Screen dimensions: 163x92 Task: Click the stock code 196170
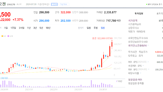(x=11, y=4)
